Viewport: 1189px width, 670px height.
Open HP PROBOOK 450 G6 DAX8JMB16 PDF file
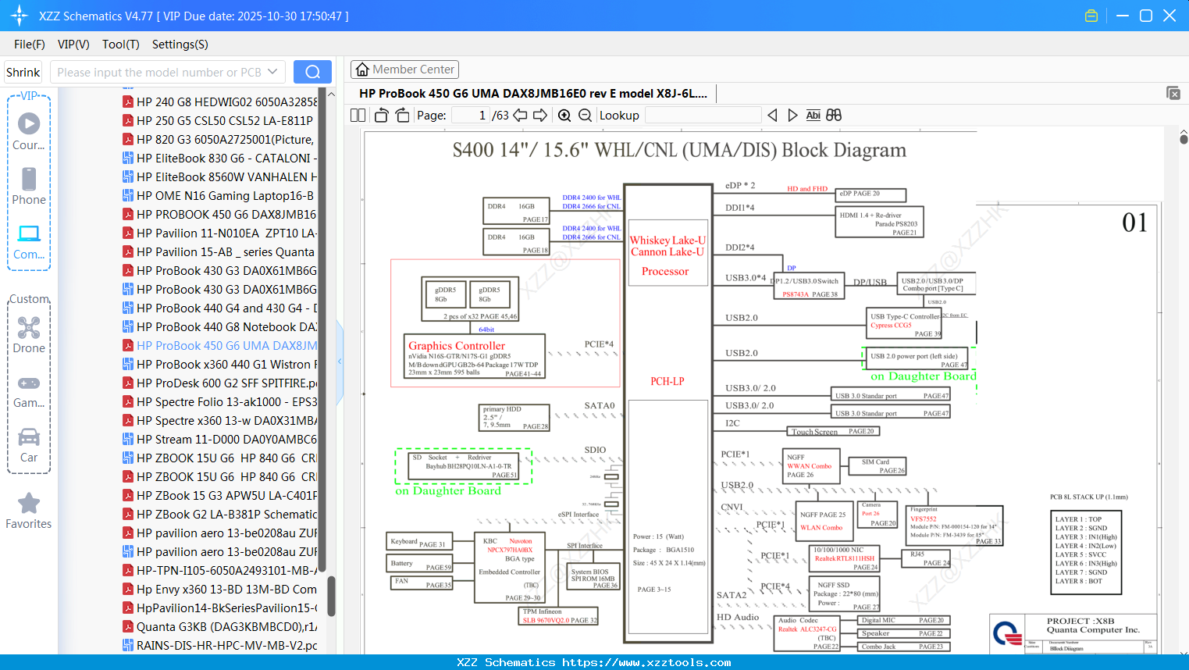[x=219, y=214]
